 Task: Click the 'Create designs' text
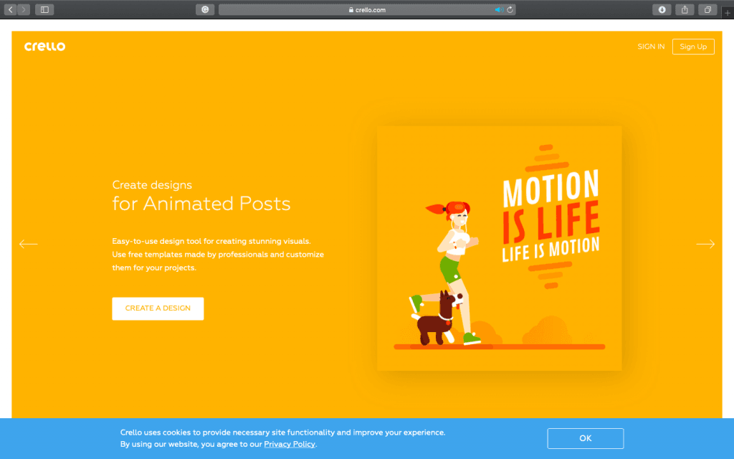[x=152, y=185]
